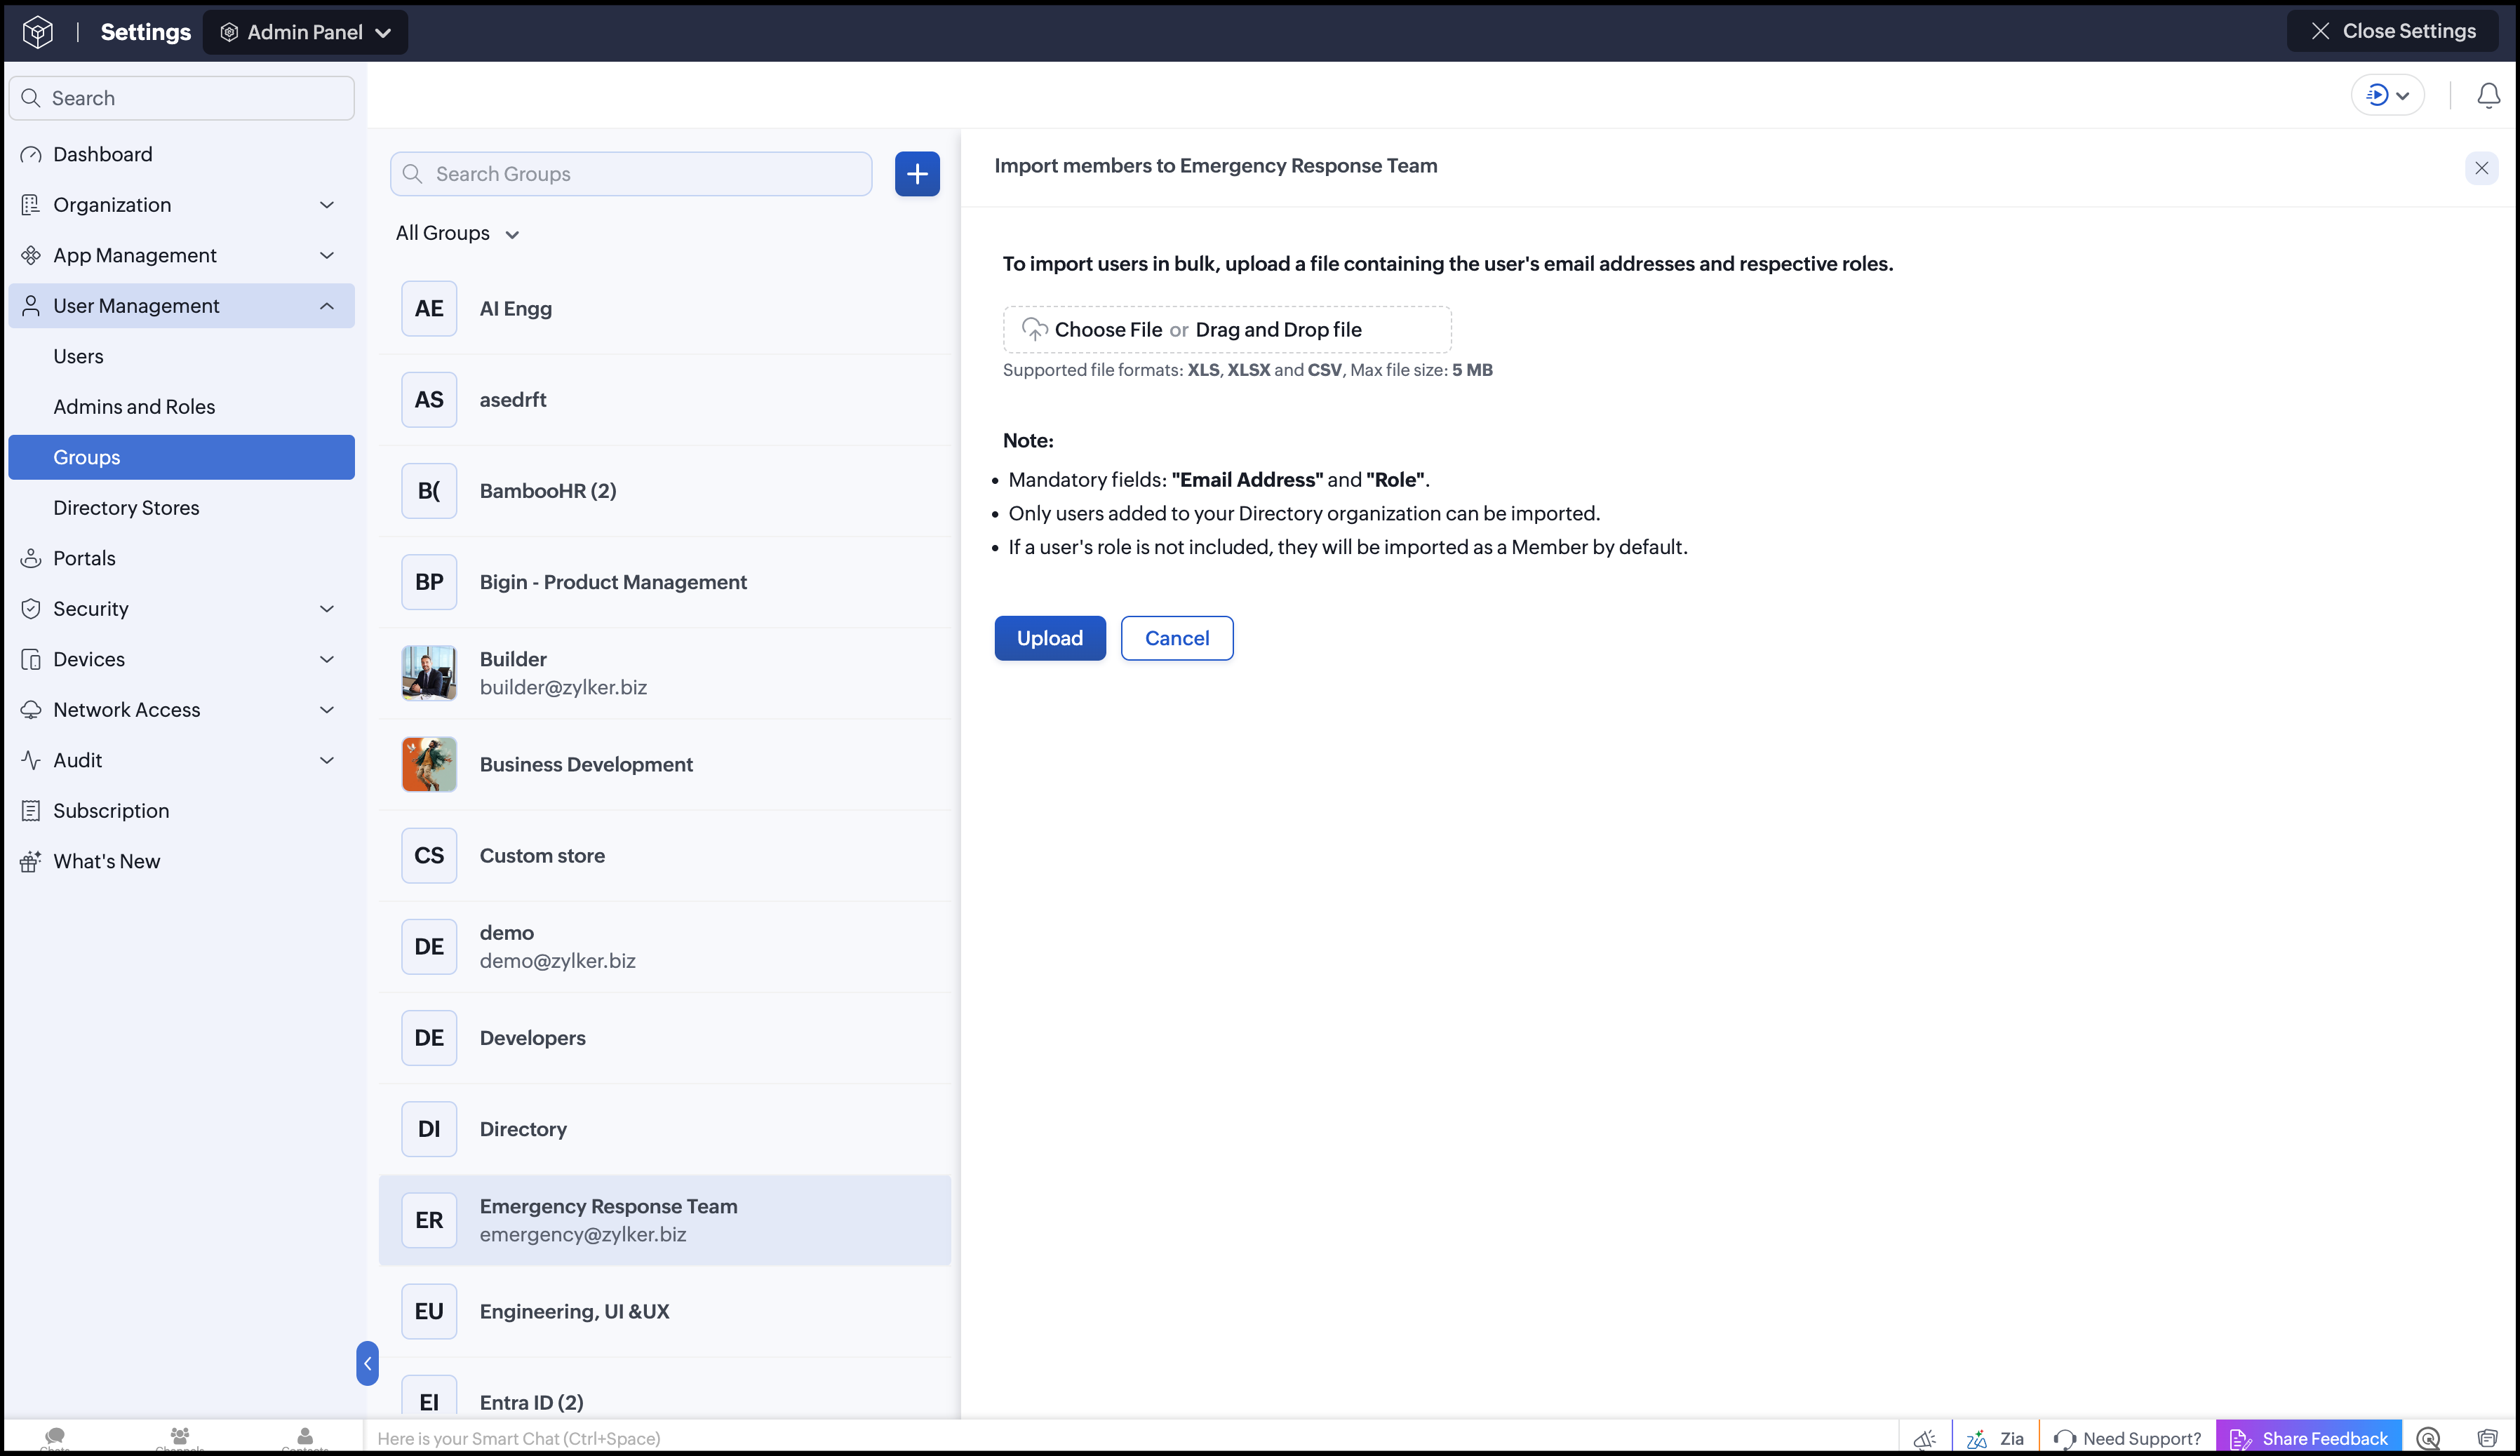The image size is (2520, 1456).
Task: Select the AI Engg group
Action: pos(665,309)
